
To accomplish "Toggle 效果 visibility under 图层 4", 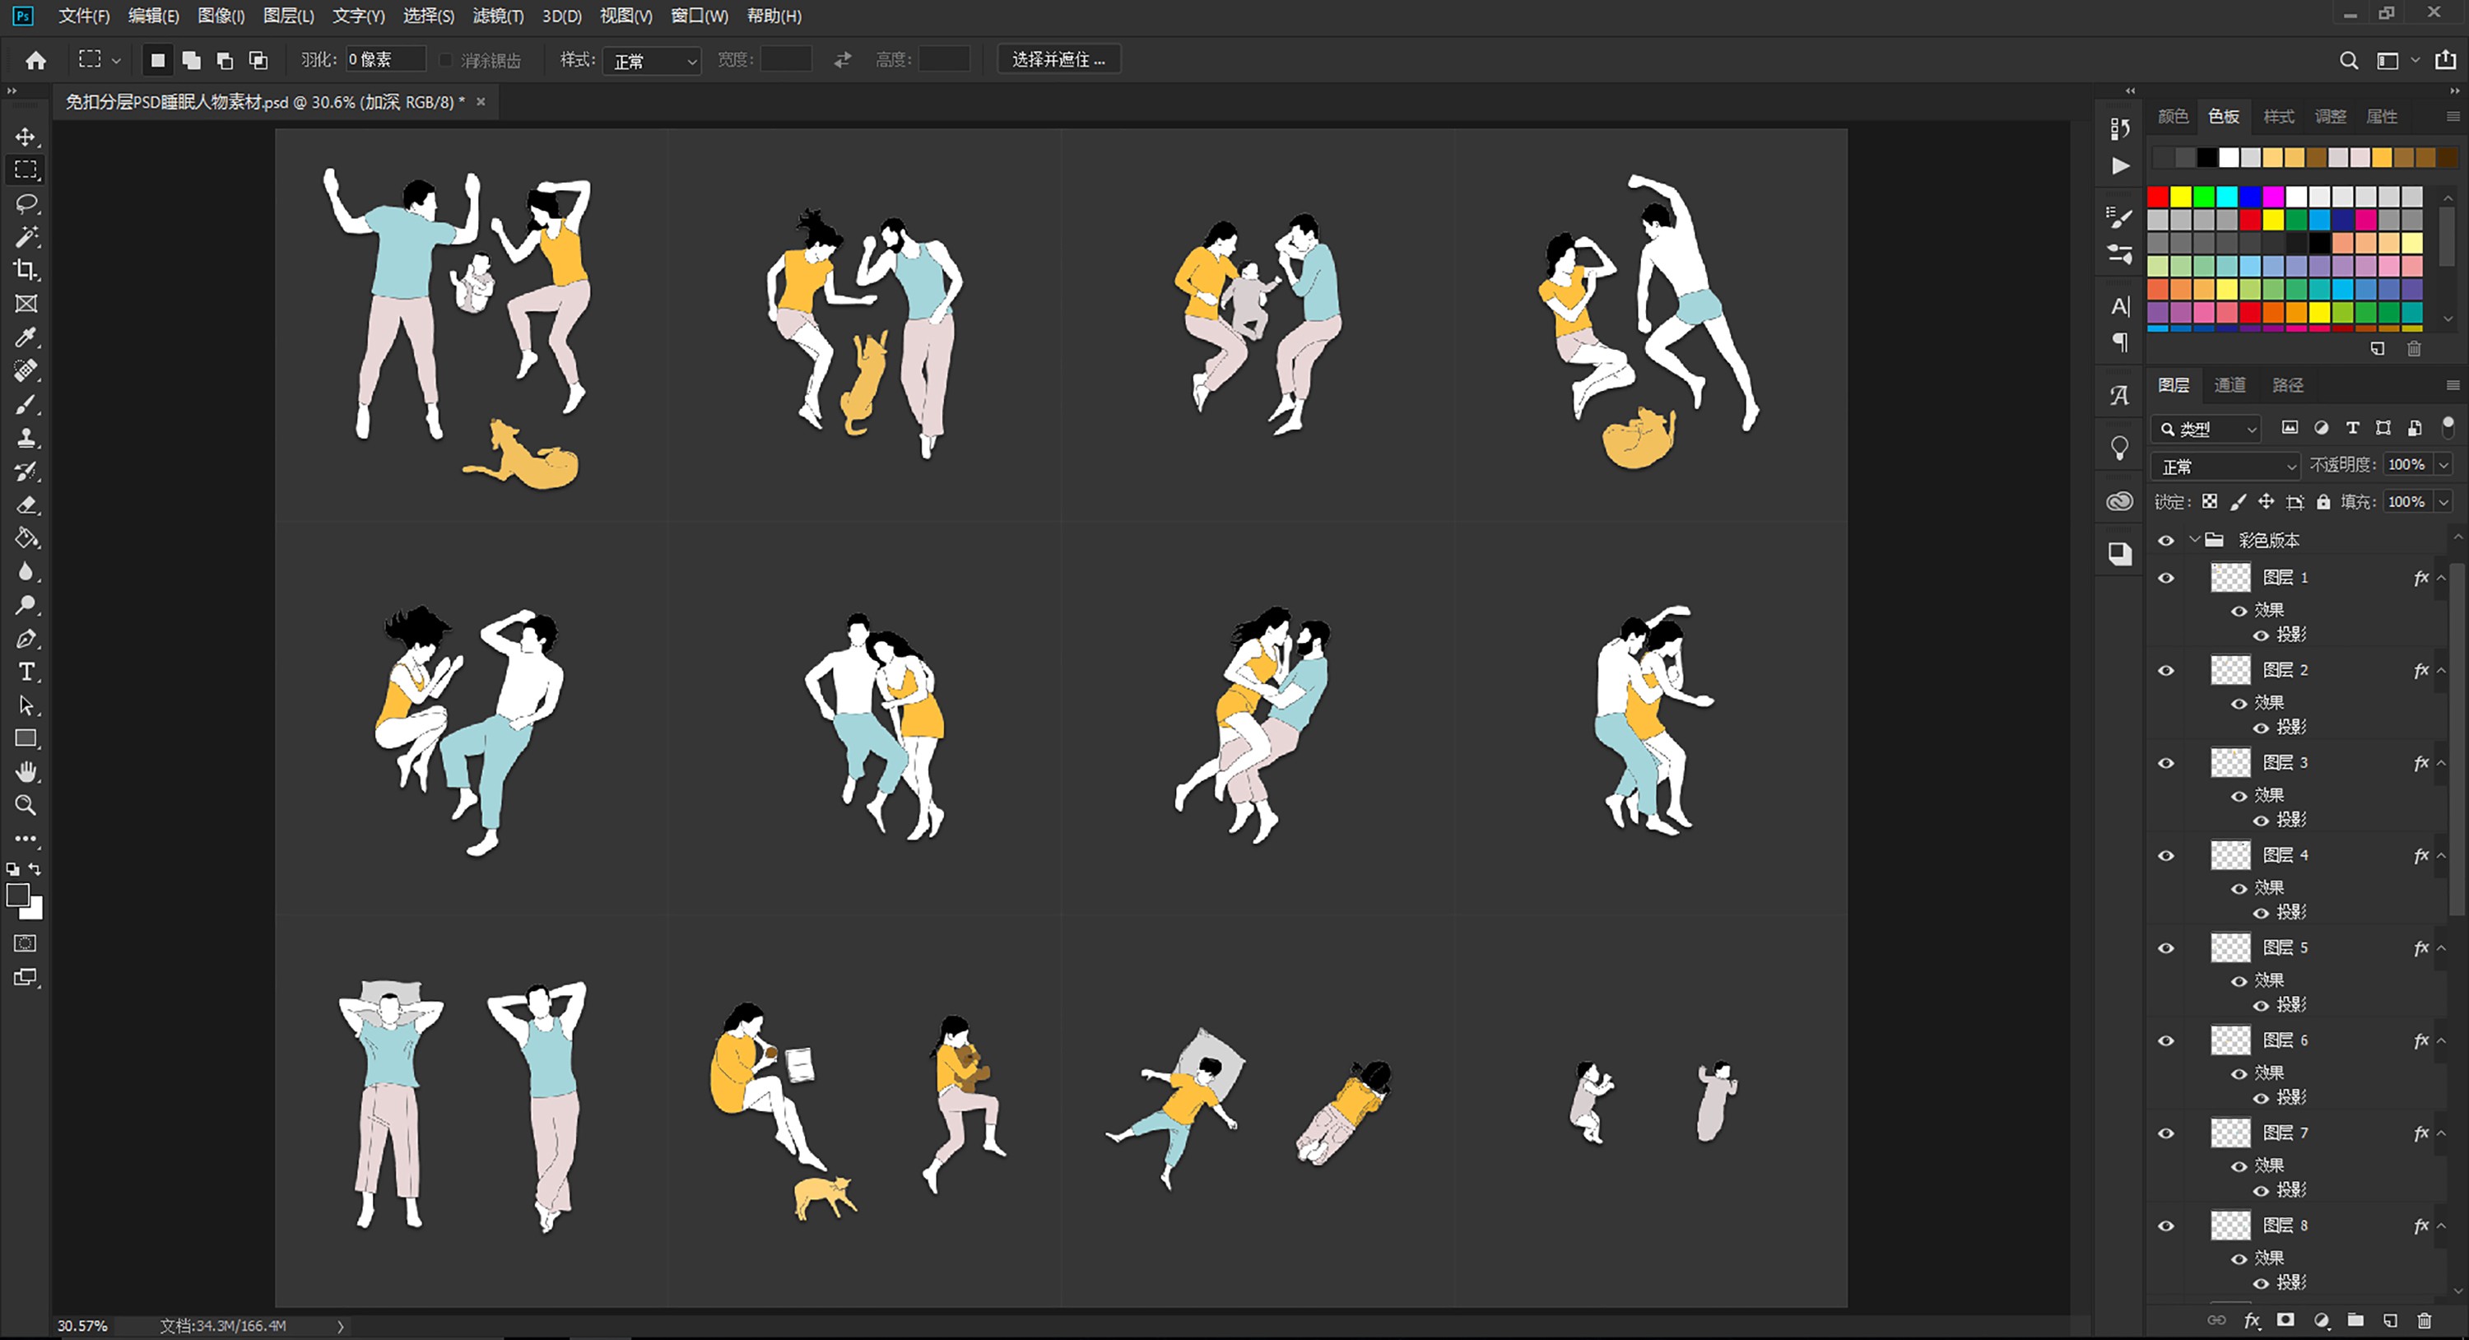I will point(2239,890).
